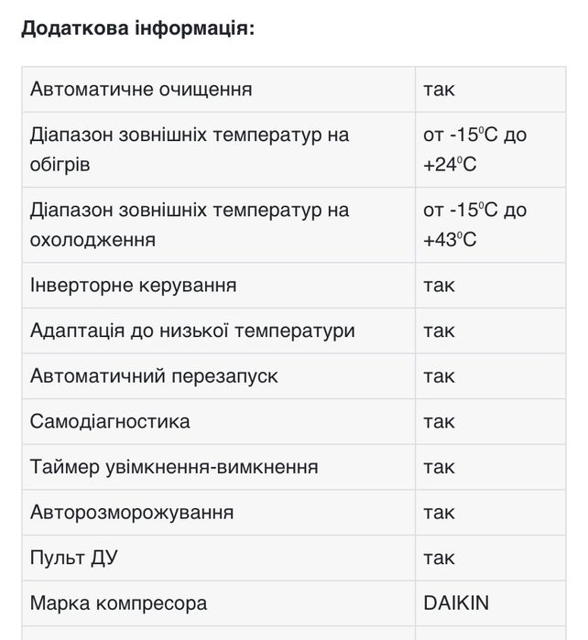
Task: Click "так" beside Адаптація до низької температури
Action: 439,331
